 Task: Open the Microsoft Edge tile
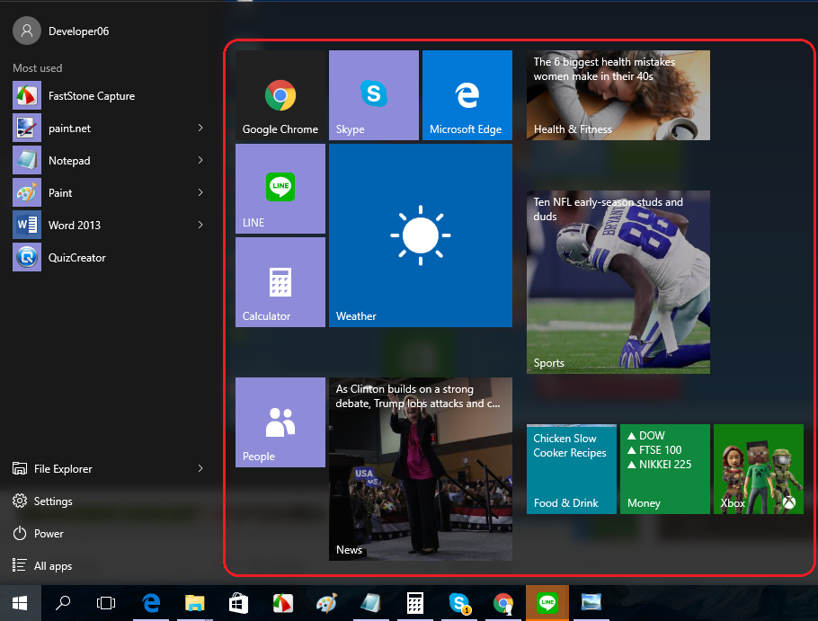(x=467, y=95)
